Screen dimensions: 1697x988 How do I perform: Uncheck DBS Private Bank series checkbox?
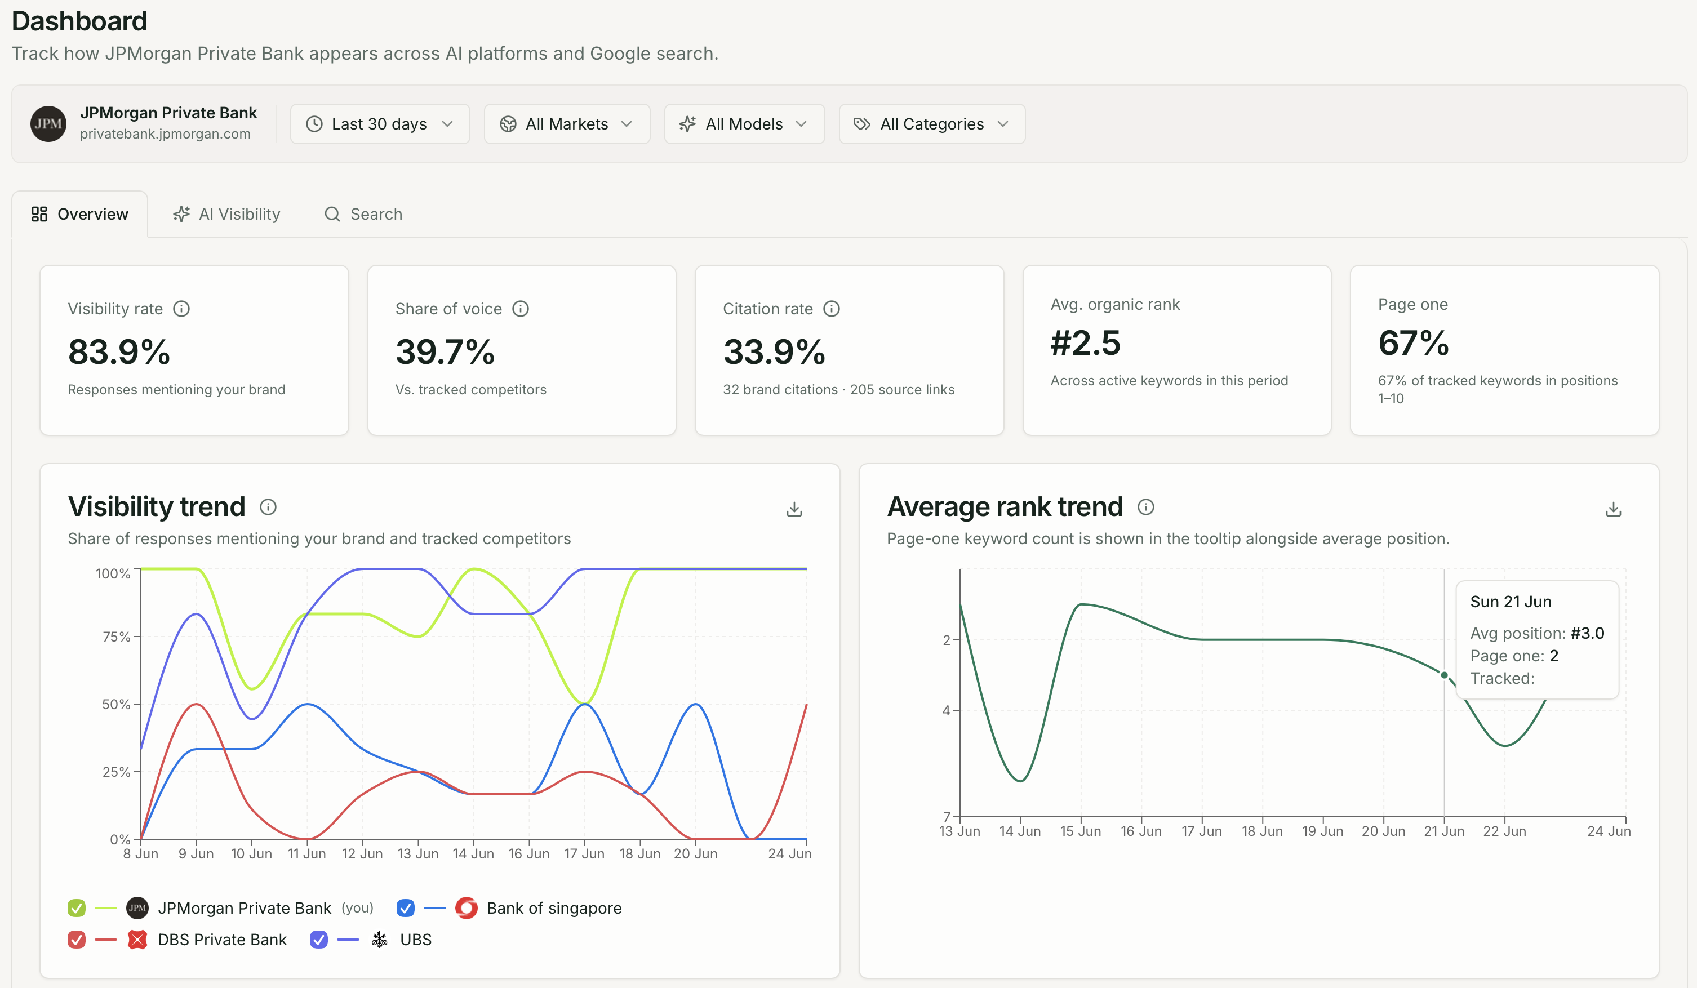point(77,940)
